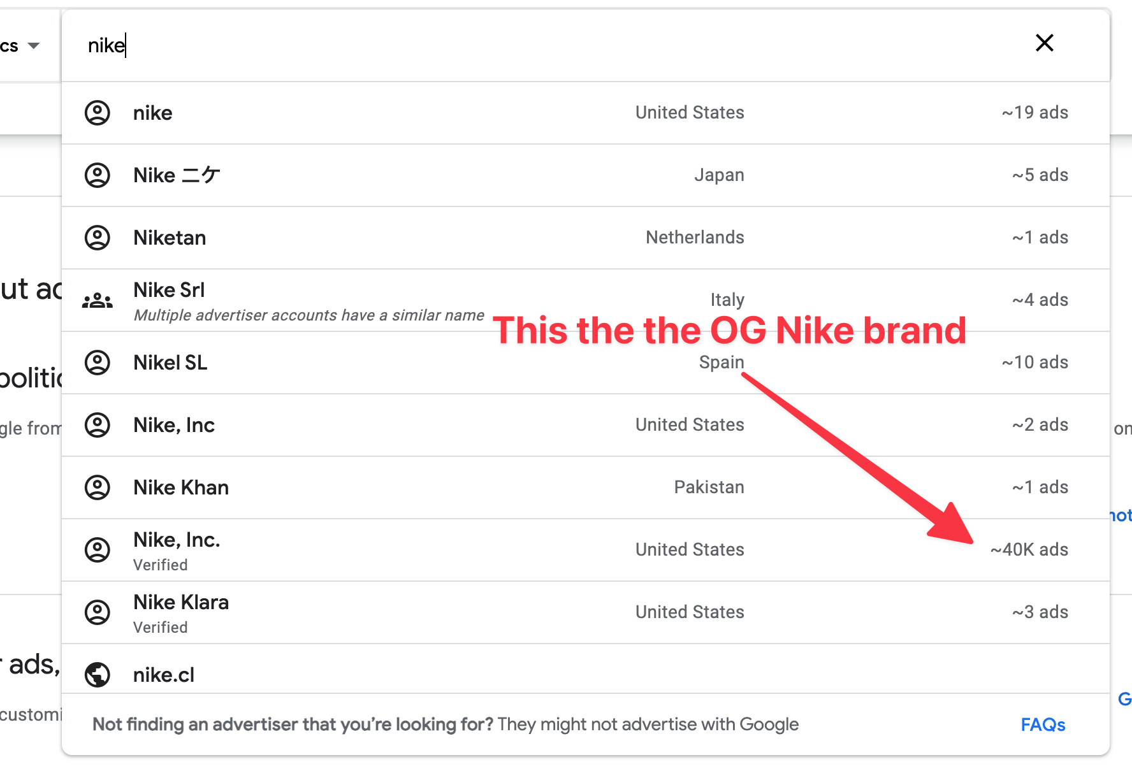Image resolution: width=1132 pixels, height=771 pixels.
Task: Click the group icon beside Nike Srl
Action: coord(98,300)
